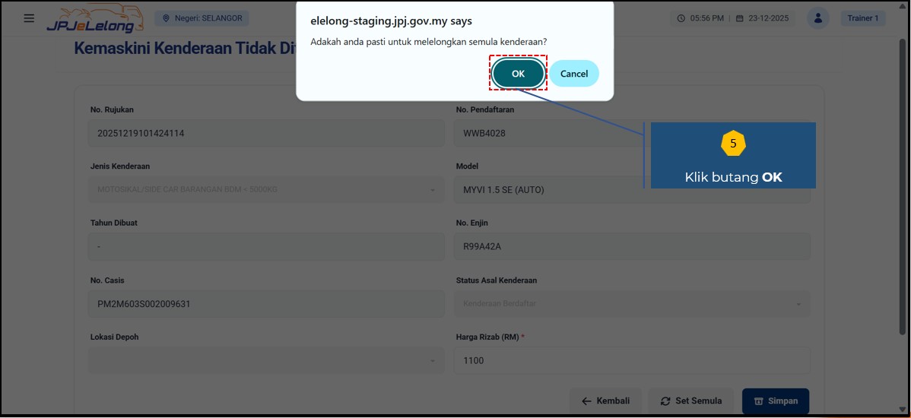911x418 pixels.
Task: Click the Simpan save button
Action: (x=775, y=401)
